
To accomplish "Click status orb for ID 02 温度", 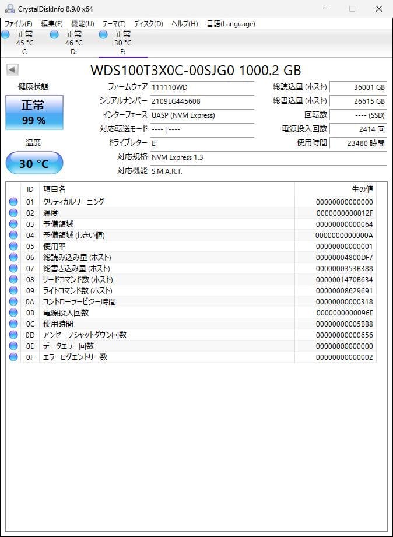I will tap(13, 213).
